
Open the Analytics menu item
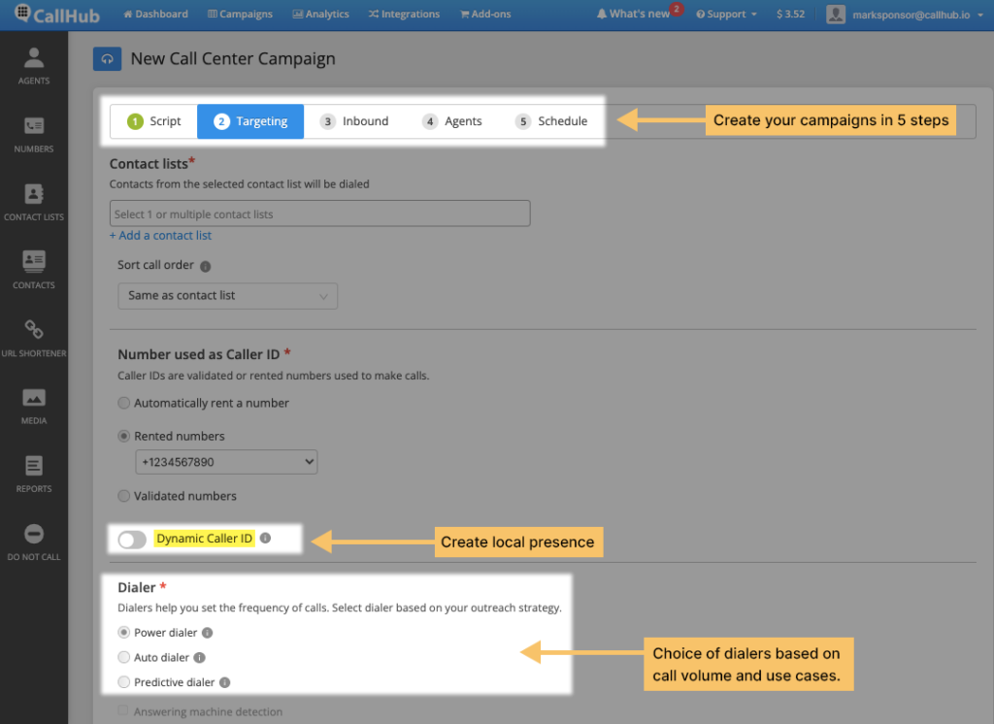[320, 14]
